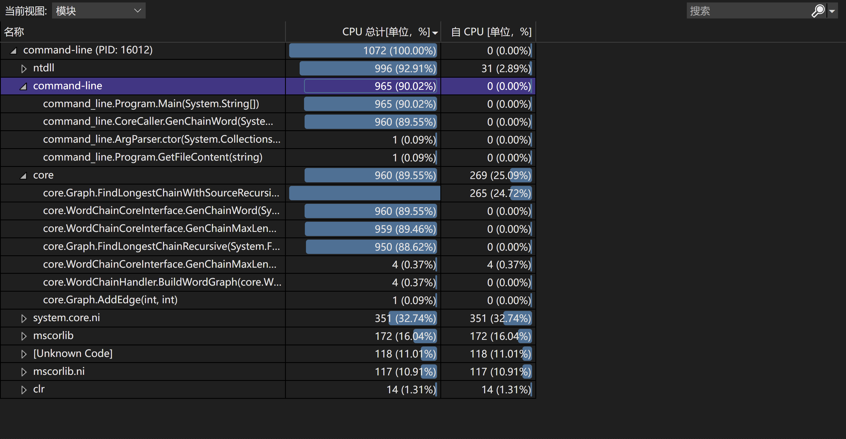The height and width of the screenshot is (439, 846).
Task: Select the ntdll row label
Action: 44,68
